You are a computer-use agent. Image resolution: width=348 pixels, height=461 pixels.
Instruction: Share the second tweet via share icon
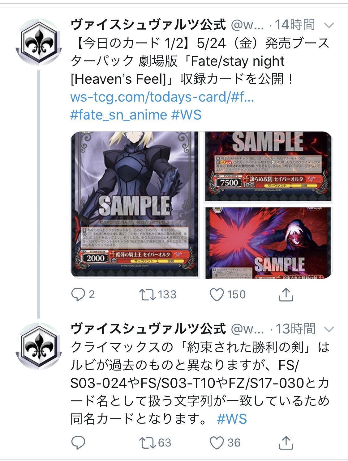(286, 443)
